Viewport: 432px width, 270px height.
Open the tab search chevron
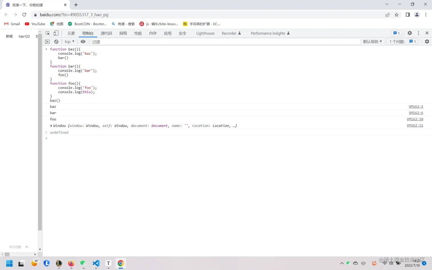387,4
